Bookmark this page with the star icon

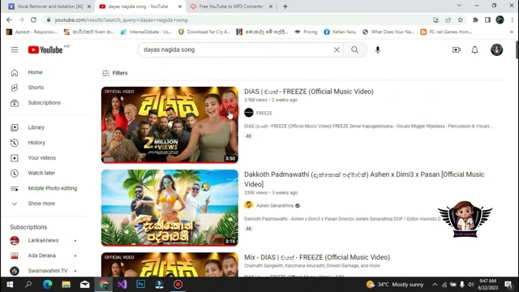click(x=460, y=19)
